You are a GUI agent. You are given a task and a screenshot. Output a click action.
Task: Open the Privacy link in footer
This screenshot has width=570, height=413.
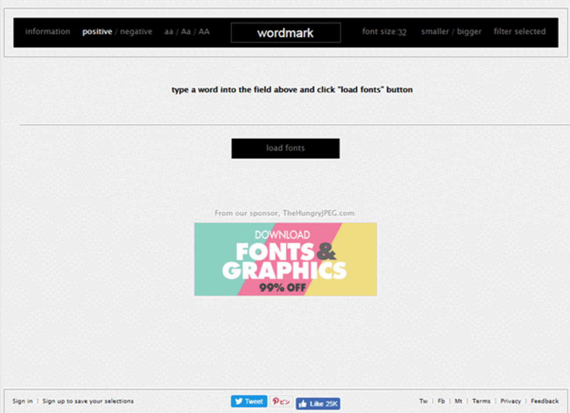point(511,401)
